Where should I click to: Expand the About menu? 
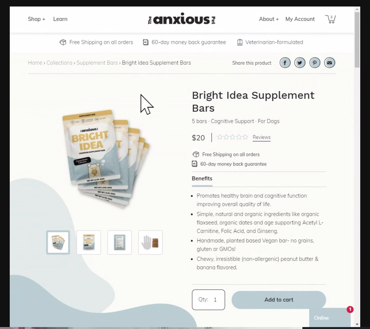click(x=269, y=19)
